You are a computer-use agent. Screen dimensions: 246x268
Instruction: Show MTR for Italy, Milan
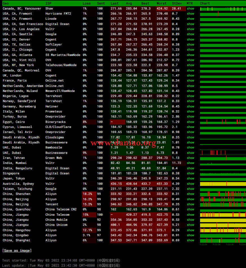[190, 112]
